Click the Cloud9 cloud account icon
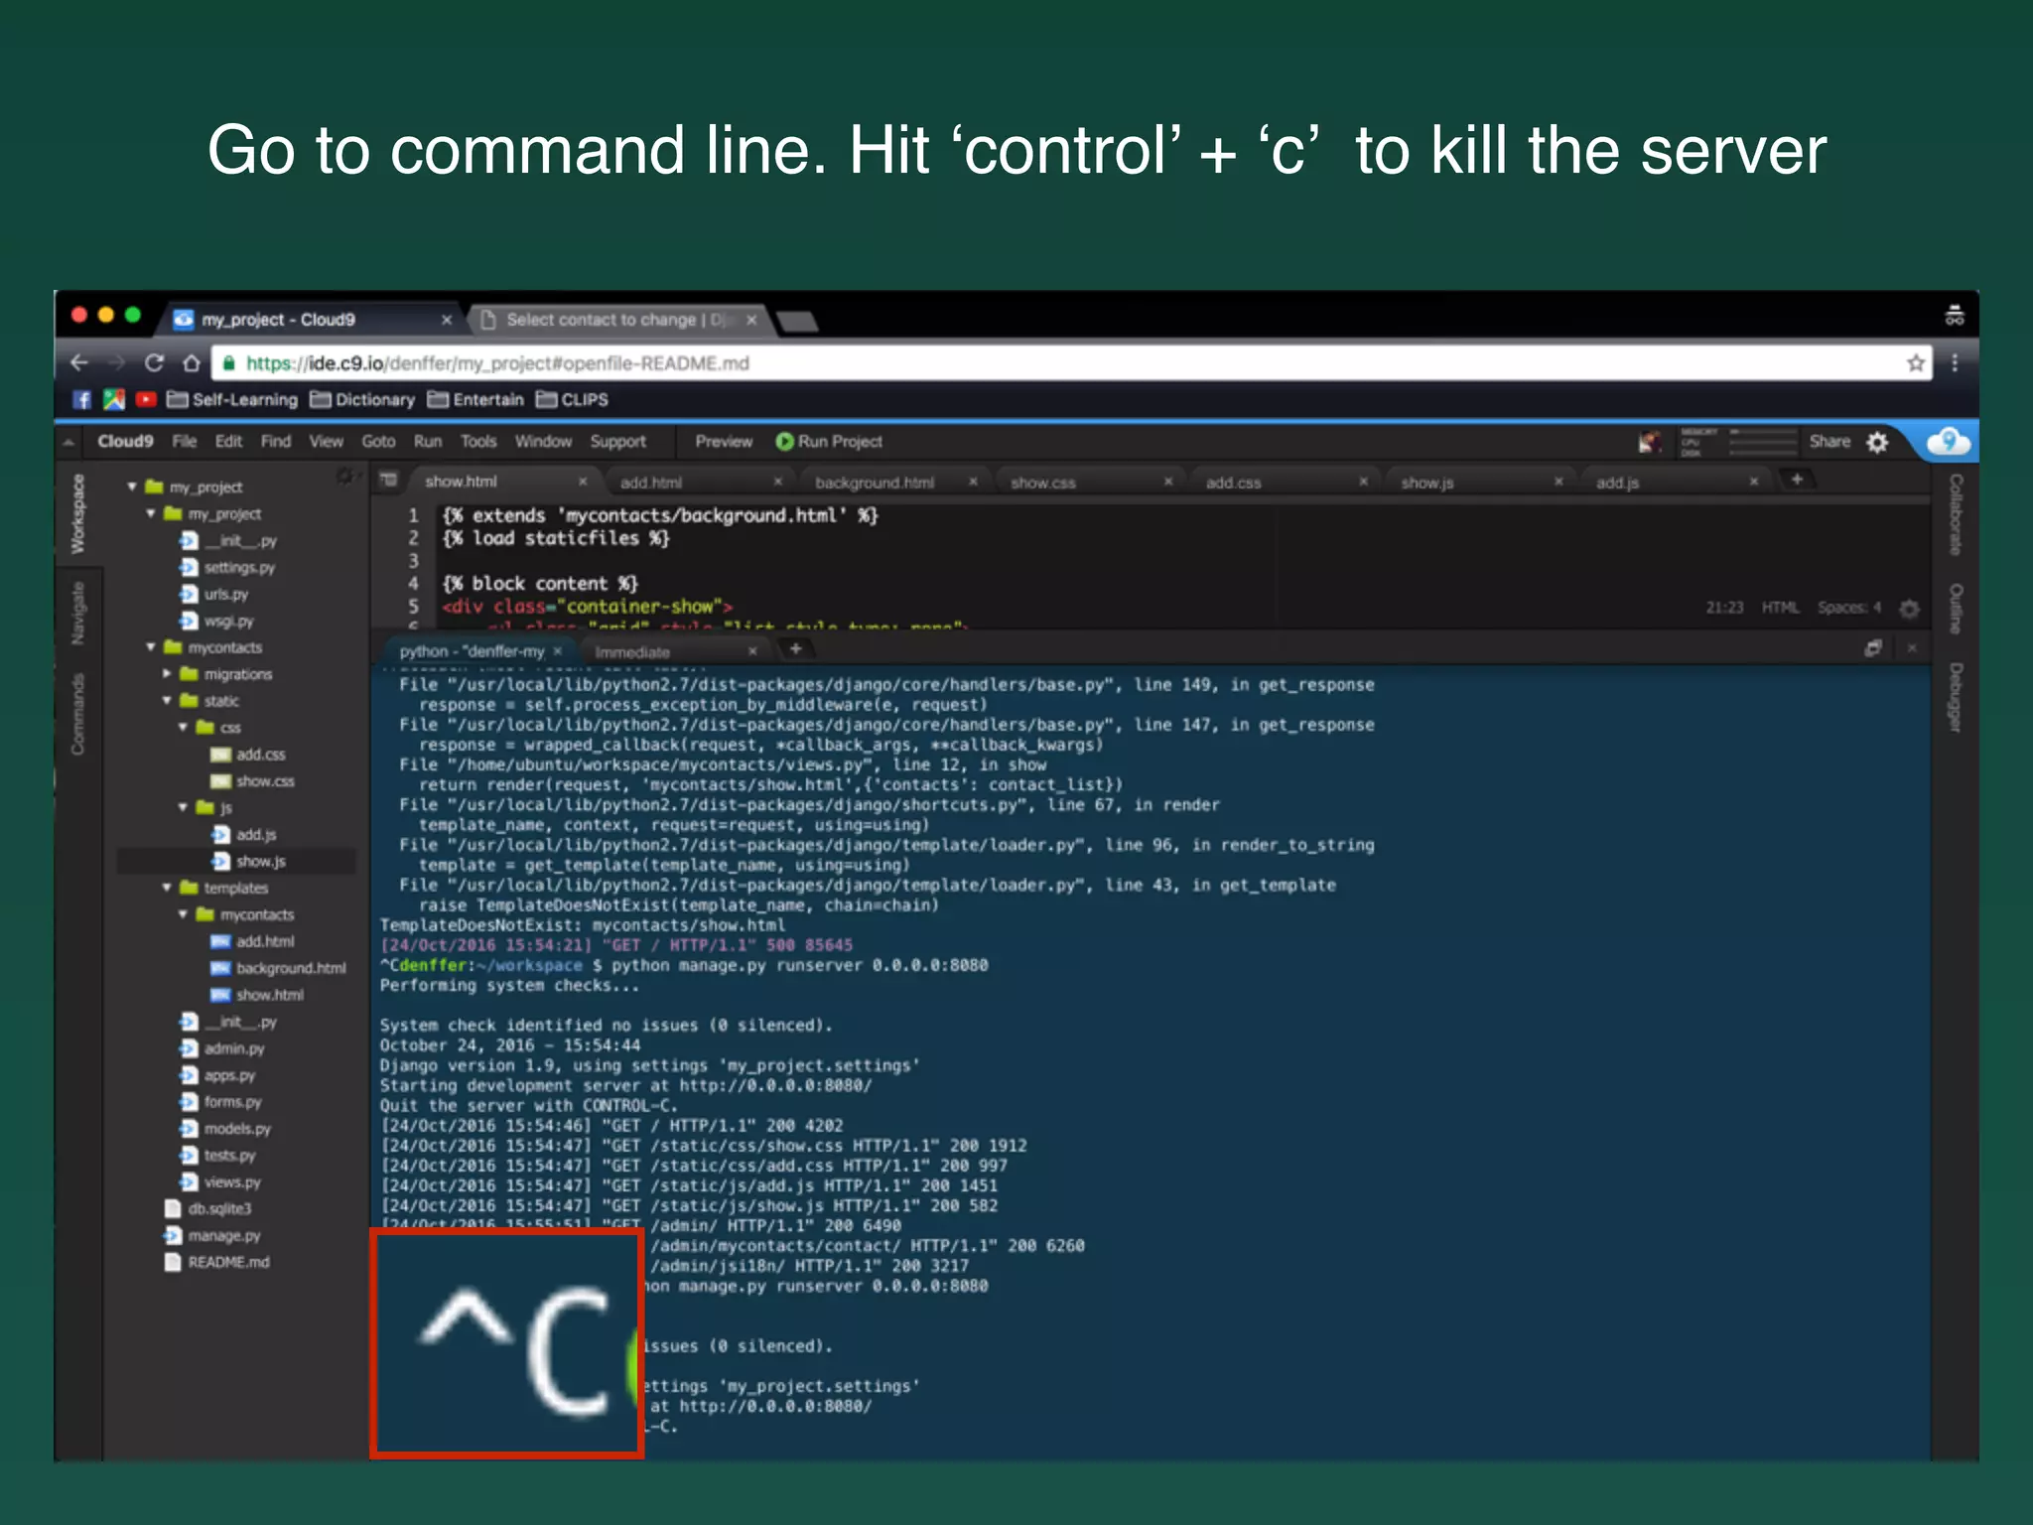Image resolution: width=2033 pixels, height=1525 pixels. 1949,442
